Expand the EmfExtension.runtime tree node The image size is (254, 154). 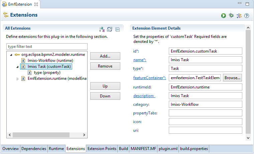(x=17, y=79)
